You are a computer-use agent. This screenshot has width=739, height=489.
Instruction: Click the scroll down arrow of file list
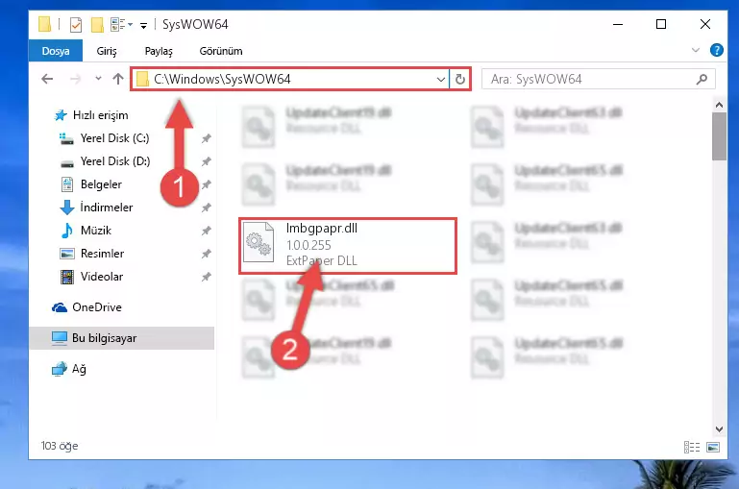coord(719,429)
